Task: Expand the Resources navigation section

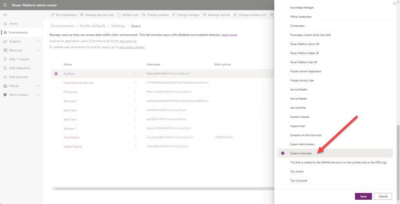Action: [38, 50]
